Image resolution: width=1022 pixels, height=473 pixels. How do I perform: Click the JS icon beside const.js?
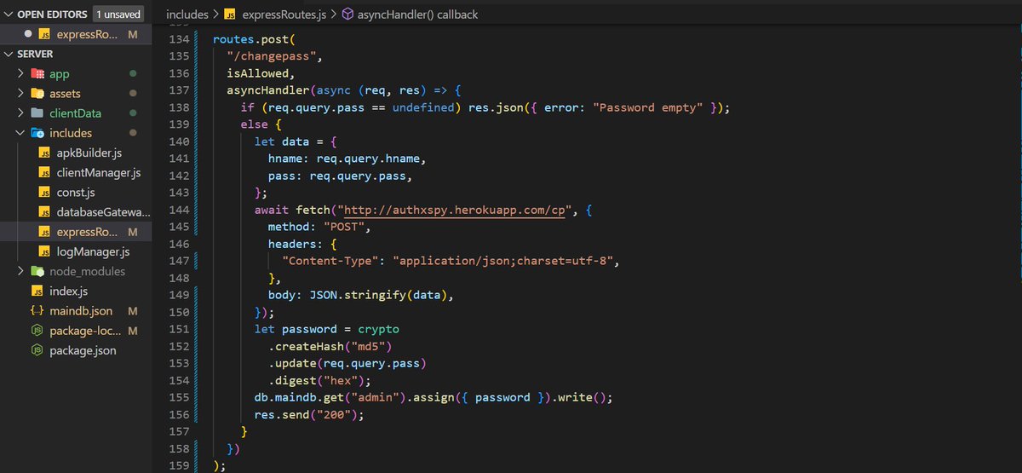coord(45,193)
